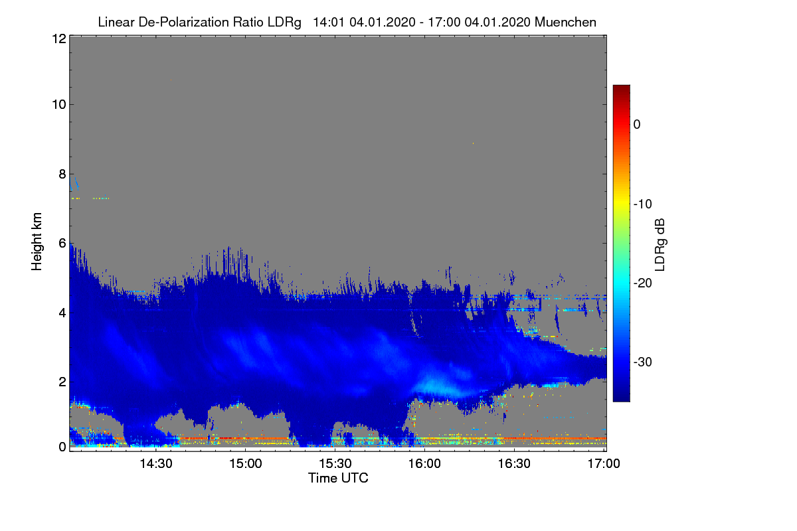Click the '15:00' time tick label
This screenshot has width=797, height=531.
pyautogui.click(x=246, y=464)
